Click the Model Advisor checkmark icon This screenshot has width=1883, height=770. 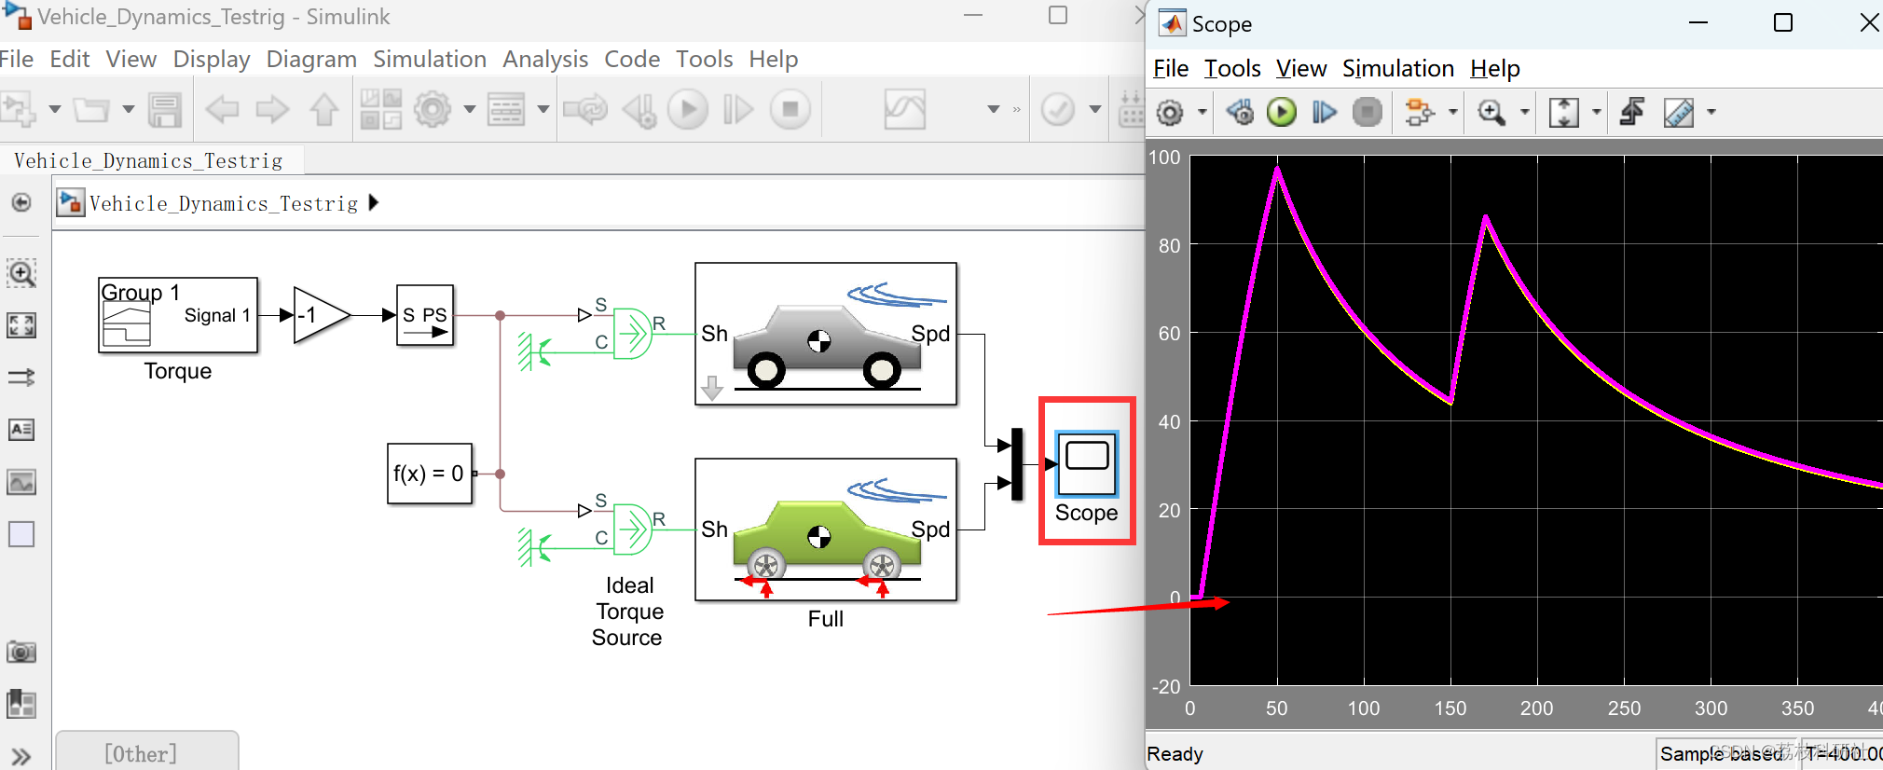(x=1058, y=109)
